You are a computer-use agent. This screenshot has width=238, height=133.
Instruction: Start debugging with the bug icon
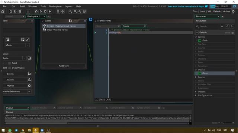36,11
